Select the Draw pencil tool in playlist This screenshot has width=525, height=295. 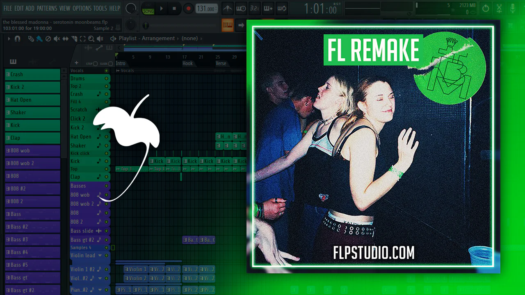pos(31,39)
